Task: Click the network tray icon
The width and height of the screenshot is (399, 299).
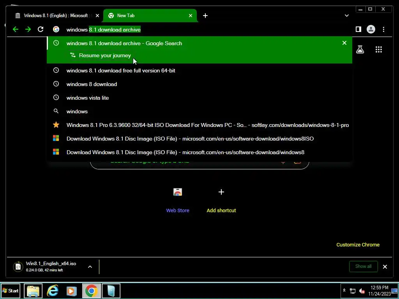Action: pos(353,291)
